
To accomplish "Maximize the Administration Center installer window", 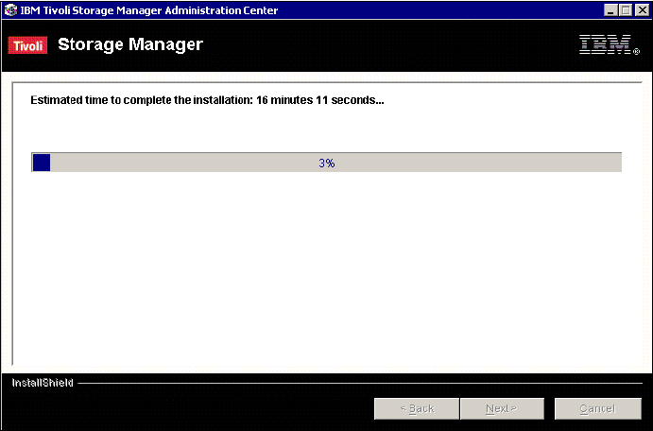I will click(626, 10).
